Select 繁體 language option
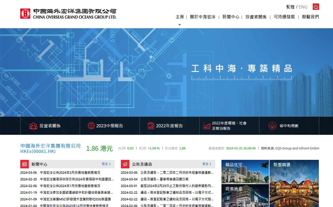Screen dimensions: 333x207 tap(290, 7)
